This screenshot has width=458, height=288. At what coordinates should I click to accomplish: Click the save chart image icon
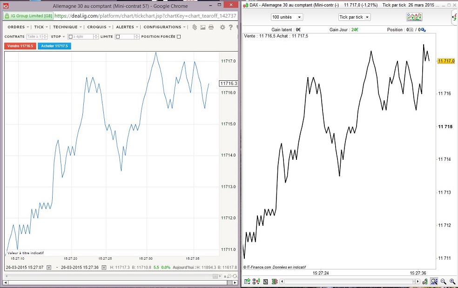click(x=203, y=27)
